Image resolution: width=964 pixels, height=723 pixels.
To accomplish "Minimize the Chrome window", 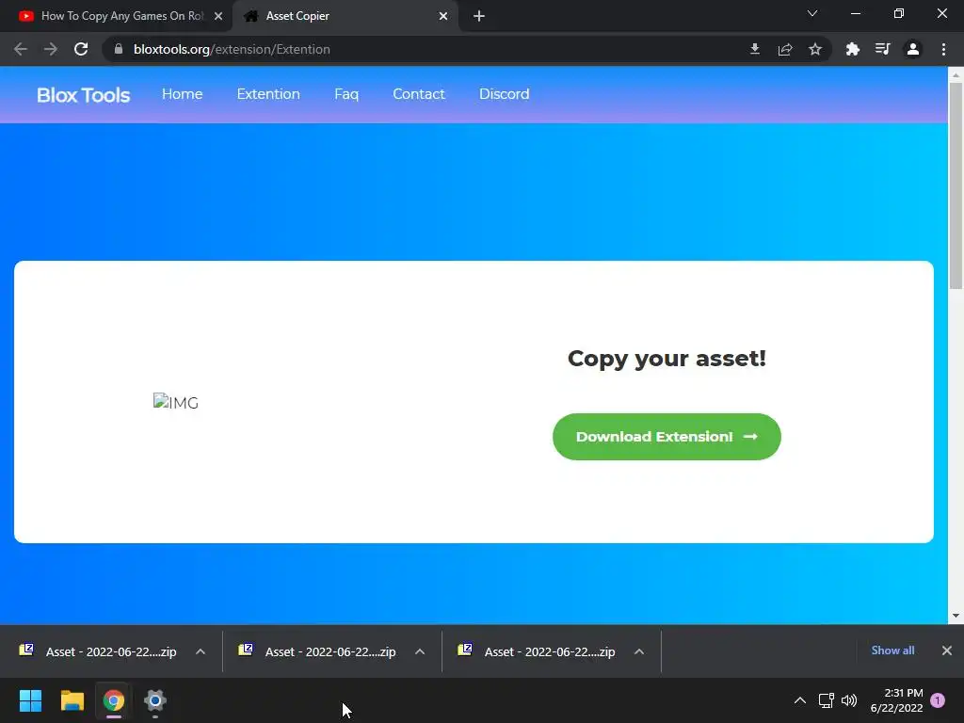I will (855, 13).
